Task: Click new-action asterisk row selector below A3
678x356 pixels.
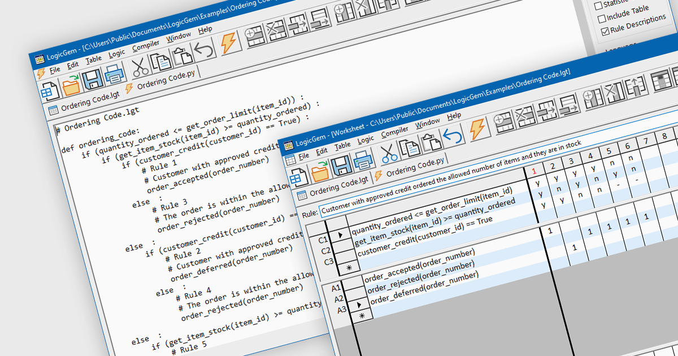Action: (362, 315)
